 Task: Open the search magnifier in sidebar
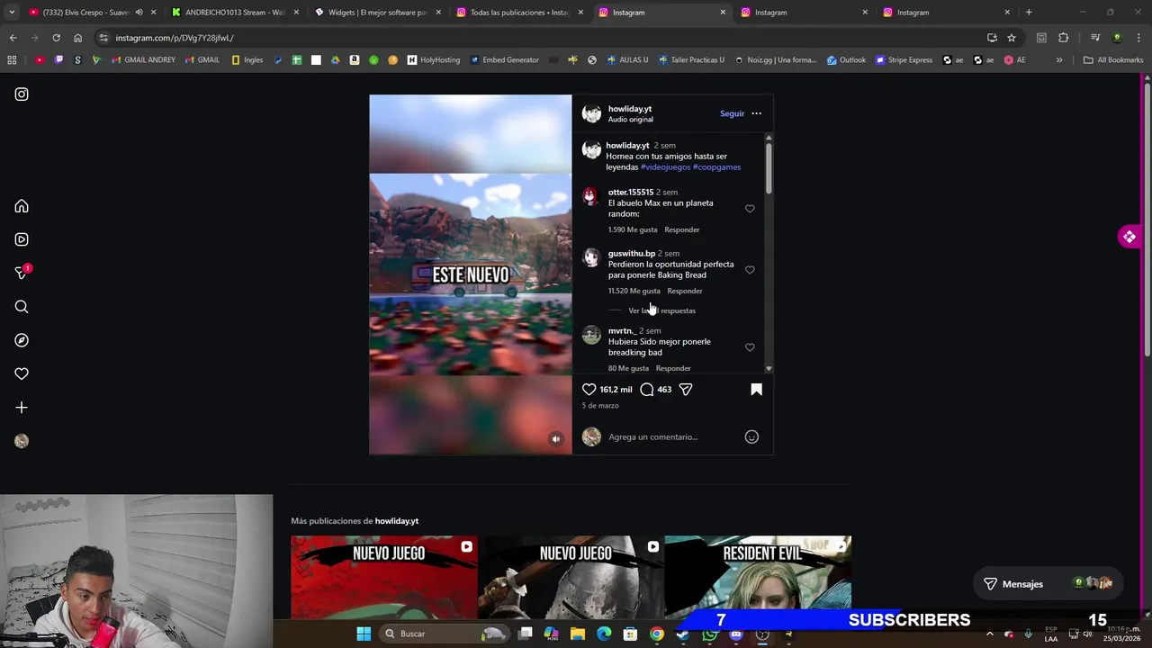coord(22,307)
